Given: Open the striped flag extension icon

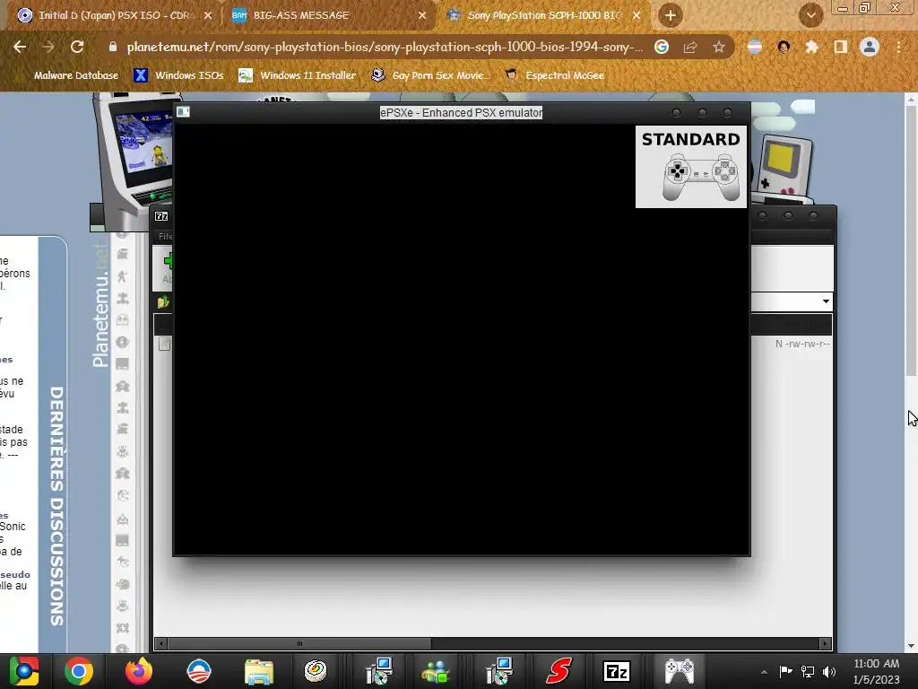Looking at the screenshot, I should point(755,47).
